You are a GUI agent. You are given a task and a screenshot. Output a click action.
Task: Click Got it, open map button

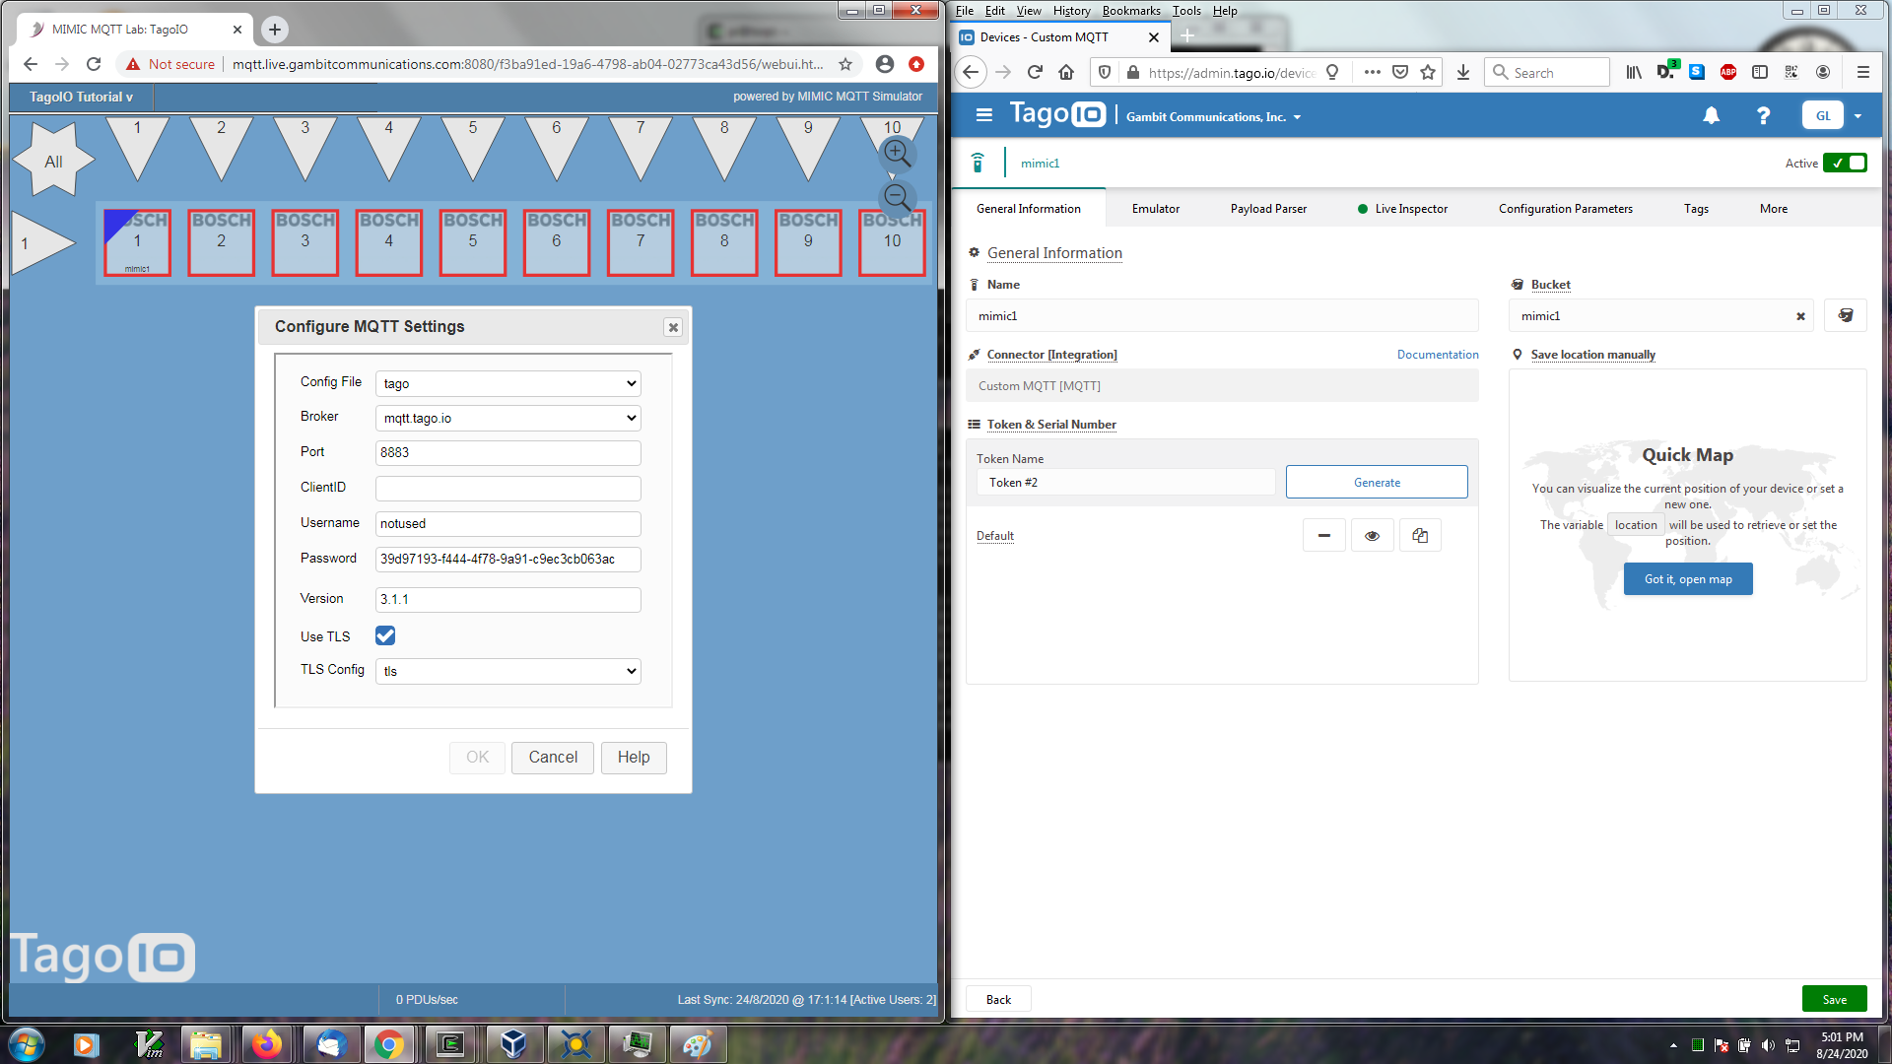pyautogui.click(x=1688, y=579)
